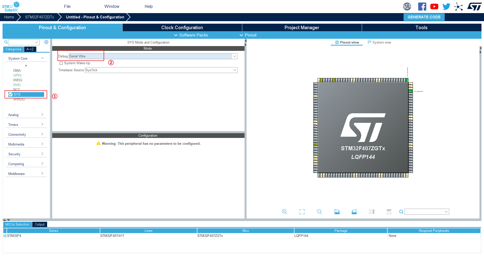Open the Window menu
This screenshot has width=484, height=256.
(x=112, y=7)
